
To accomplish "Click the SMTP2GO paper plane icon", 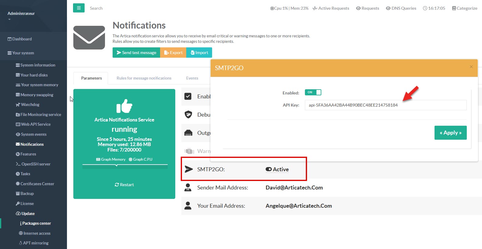I will pos(189,169).
